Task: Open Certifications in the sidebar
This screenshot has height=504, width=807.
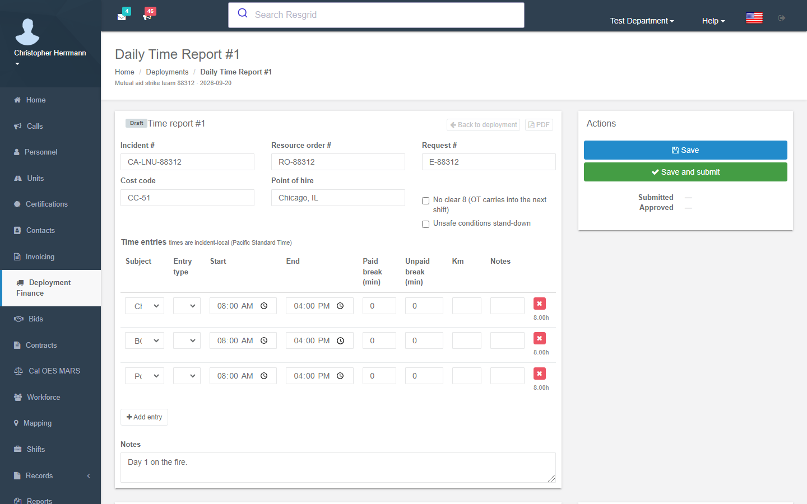Action: click(50, 204)
